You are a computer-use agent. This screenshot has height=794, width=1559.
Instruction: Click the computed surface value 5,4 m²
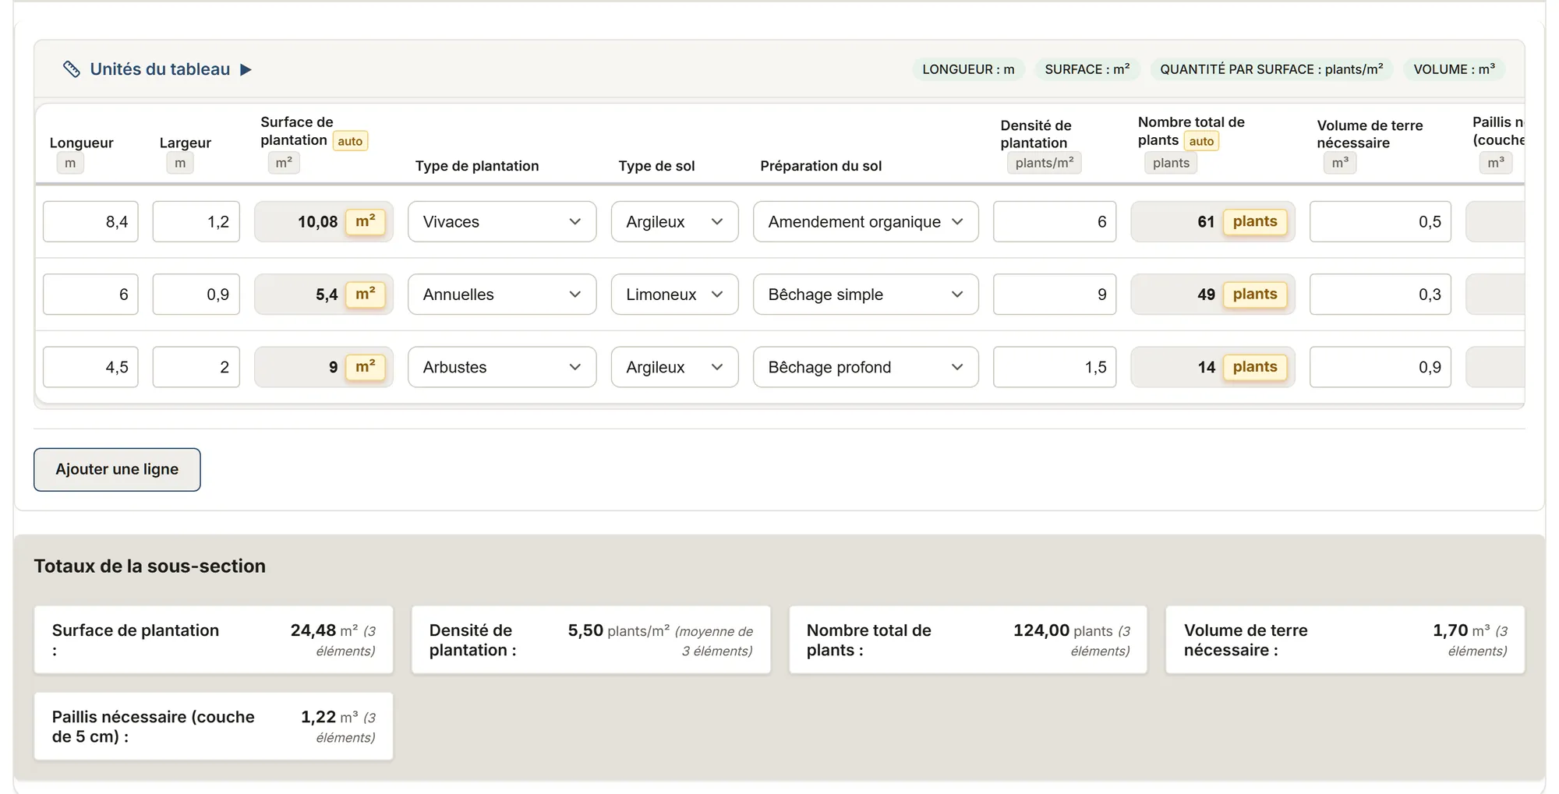point(323,295)
